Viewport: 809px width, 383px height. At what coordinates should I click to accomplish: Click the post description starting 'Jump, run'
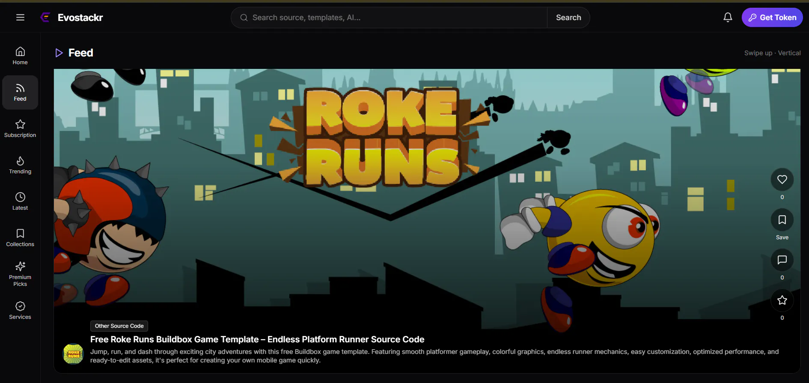(434, 356)
